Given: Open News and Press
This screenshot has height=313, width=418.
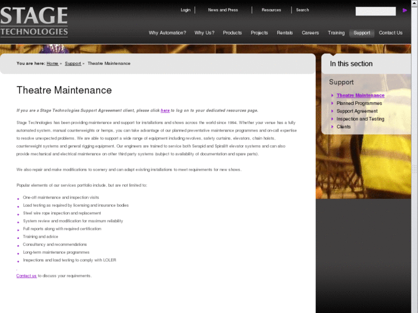Looking at the screenshot, I should coord(223,10).
